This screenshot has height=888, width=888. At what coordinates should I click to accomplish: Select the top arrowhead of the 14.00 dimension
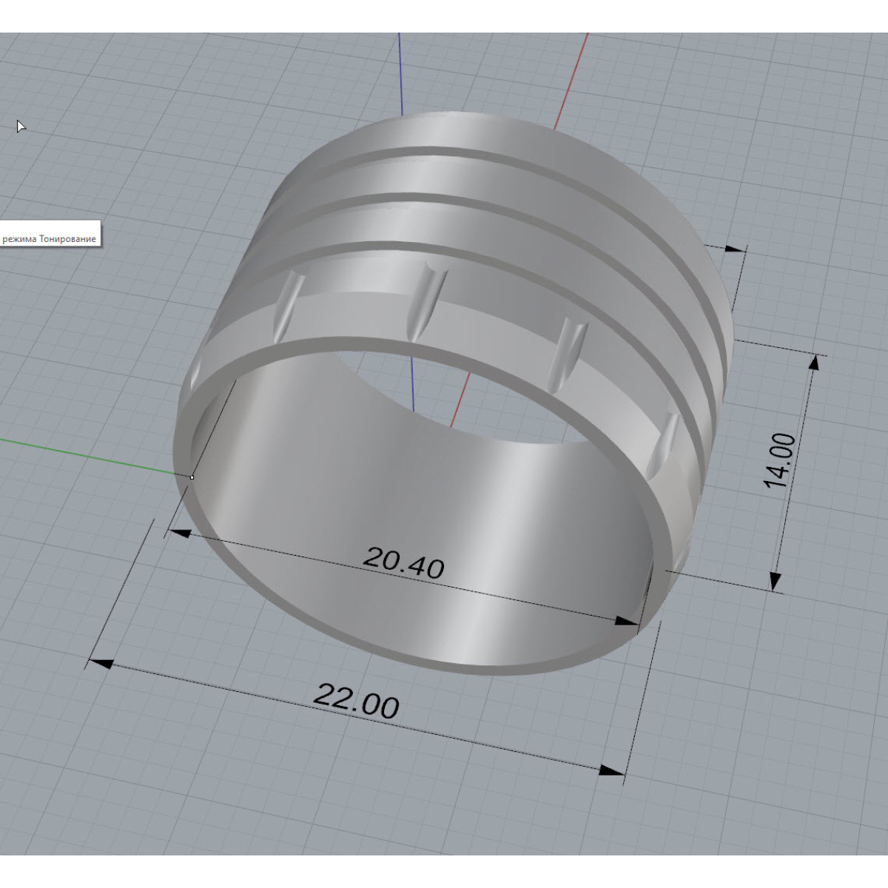[814, 363]
